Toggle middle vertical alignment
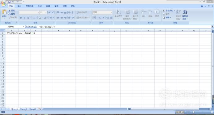Viewport: 214px width, 115px height. tap(62, 12)
